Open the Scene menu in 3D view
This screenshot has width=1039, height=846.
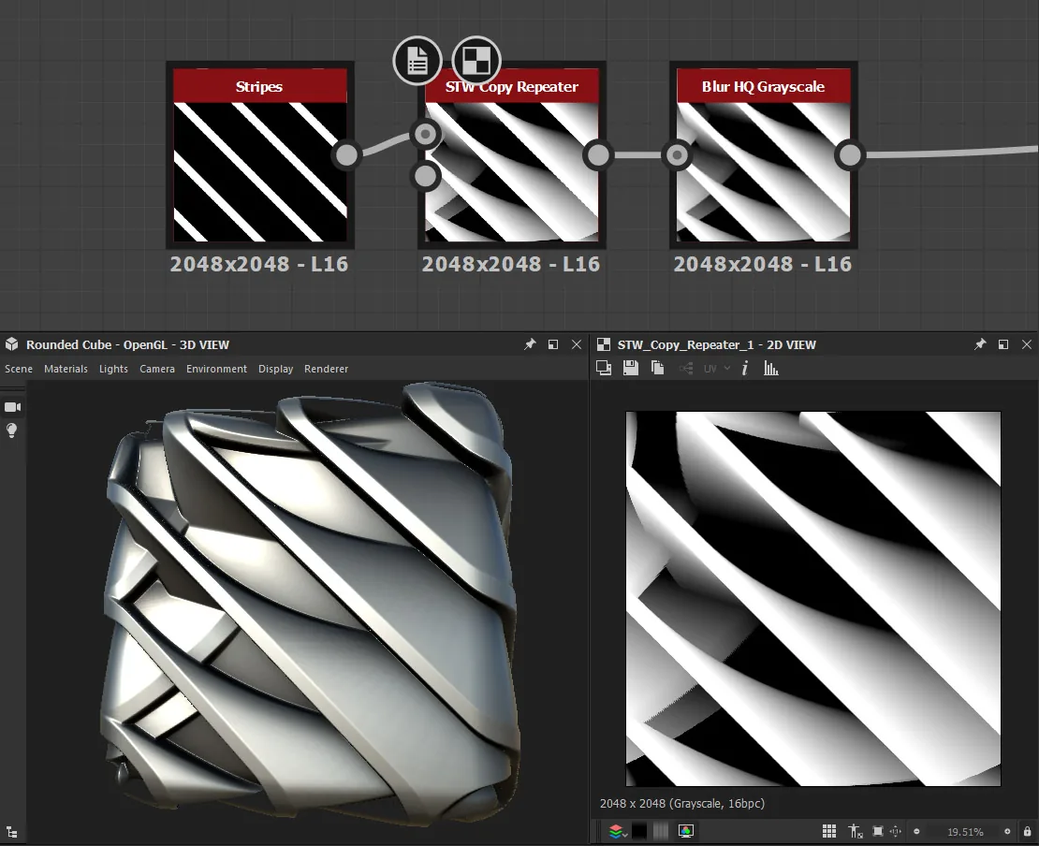click(19, 369)
